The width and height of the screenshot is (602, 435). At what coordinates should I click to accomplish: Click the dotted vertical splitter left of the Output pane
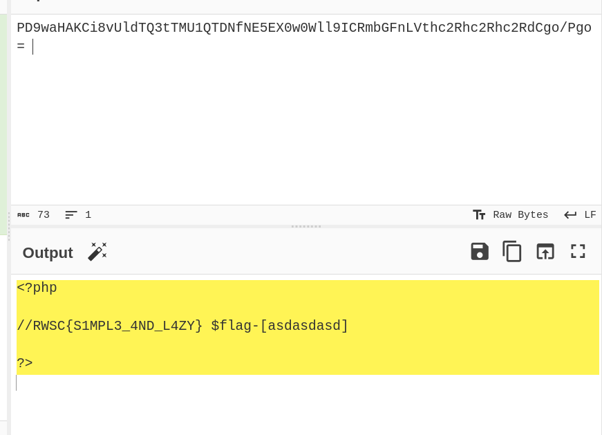click(x=9, y=227)
